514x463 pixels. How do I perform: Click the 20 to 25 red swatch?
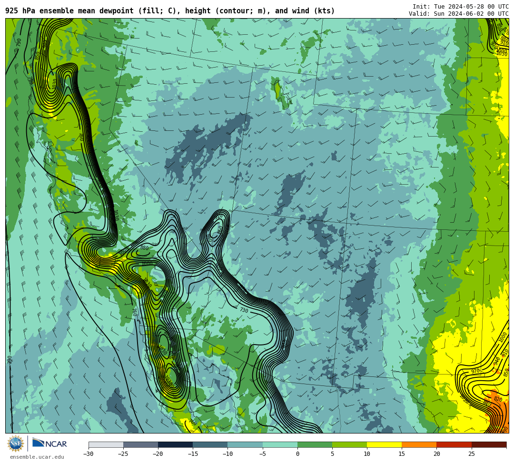454,444
